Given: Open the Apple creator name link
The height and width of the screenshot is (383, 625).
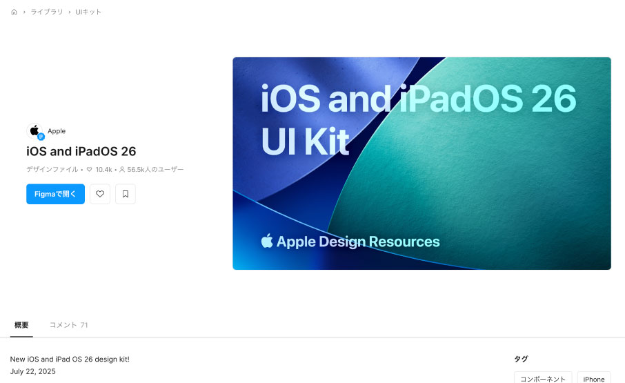Looking at the screenshot, I should pyautogui.click(x=57, y=130).
